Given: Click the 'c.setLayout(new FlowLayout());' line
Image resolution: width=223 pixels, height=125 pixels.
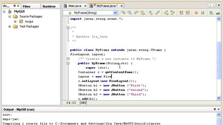Looking at the screenshot, I should pos(107,81).
